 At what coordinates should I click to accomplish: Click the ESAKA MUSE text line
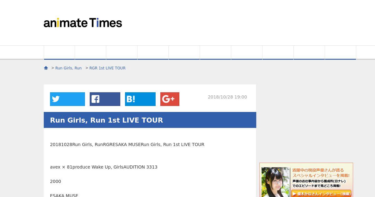(x=64, y=195)
